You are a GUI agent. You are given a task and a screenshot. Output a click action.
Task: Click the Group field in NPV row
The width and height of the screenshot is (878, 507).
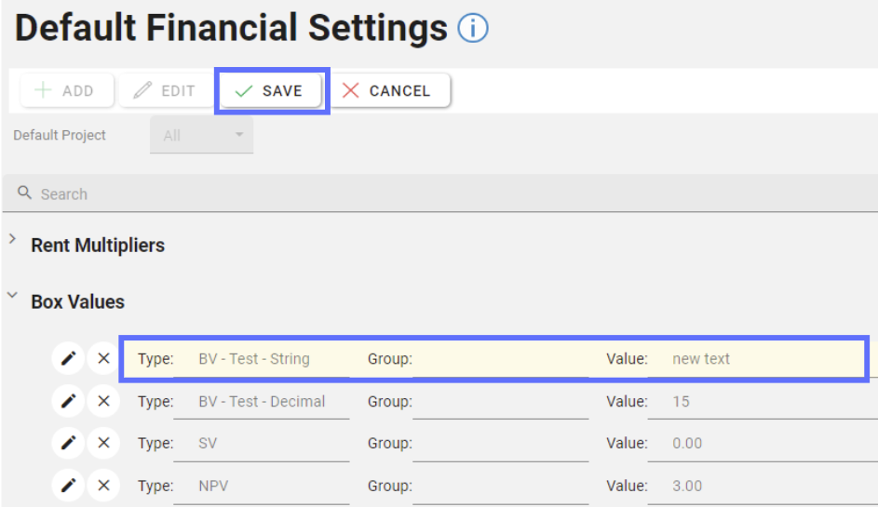500,486
